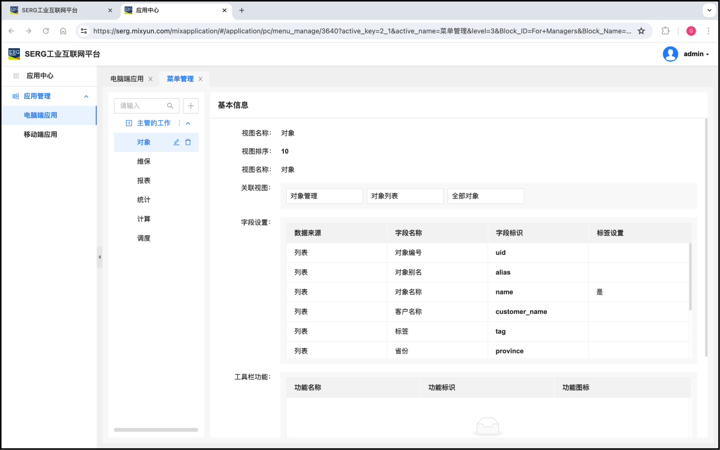Go to 应用中心 in the sidebar
720x450 pixels.
coord(40,75)
